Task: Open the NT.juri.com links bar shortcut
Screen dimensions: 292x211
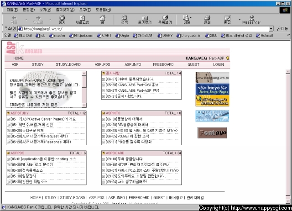Action: tap(81, 36)
